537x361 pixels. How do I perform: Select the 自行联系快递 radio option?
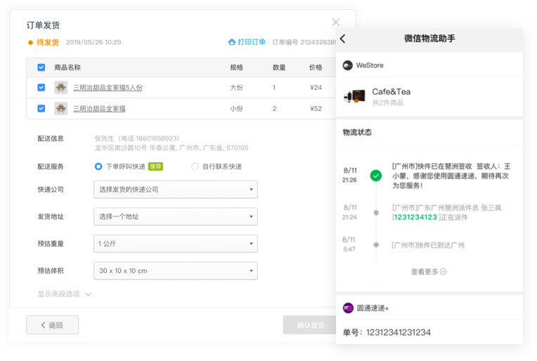195,166
